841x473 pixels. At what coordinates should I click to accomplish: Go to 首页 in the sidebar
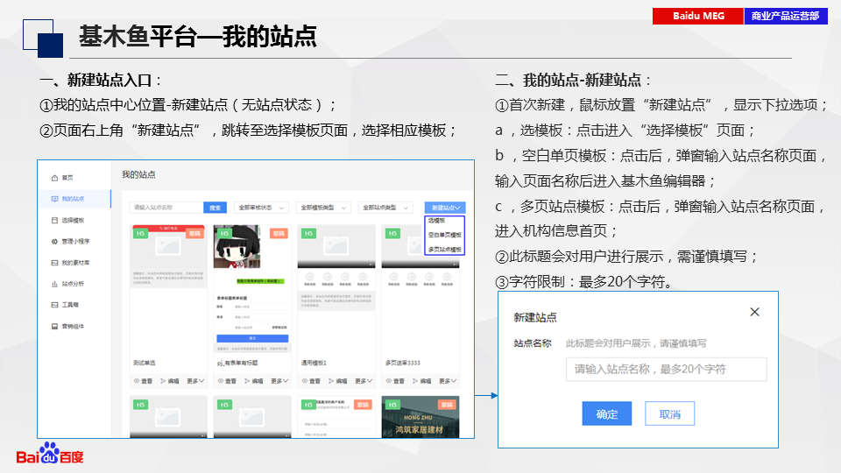67,178
